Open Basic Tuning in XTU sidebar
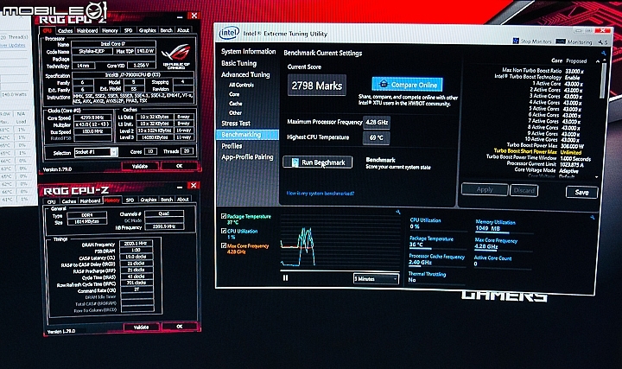This screenshot has height=369, width=622. coord(238,63)
